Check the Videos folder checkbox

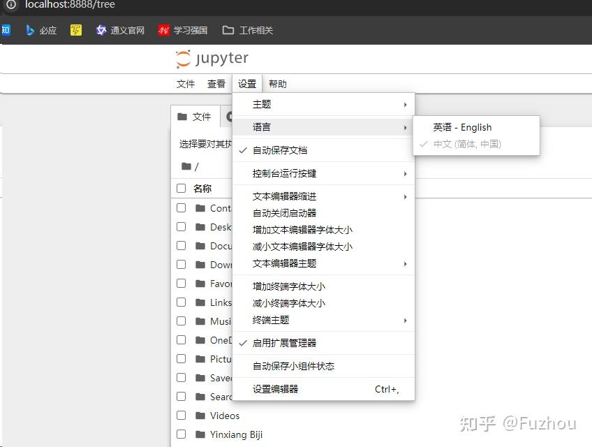click(x=181, y=416)
